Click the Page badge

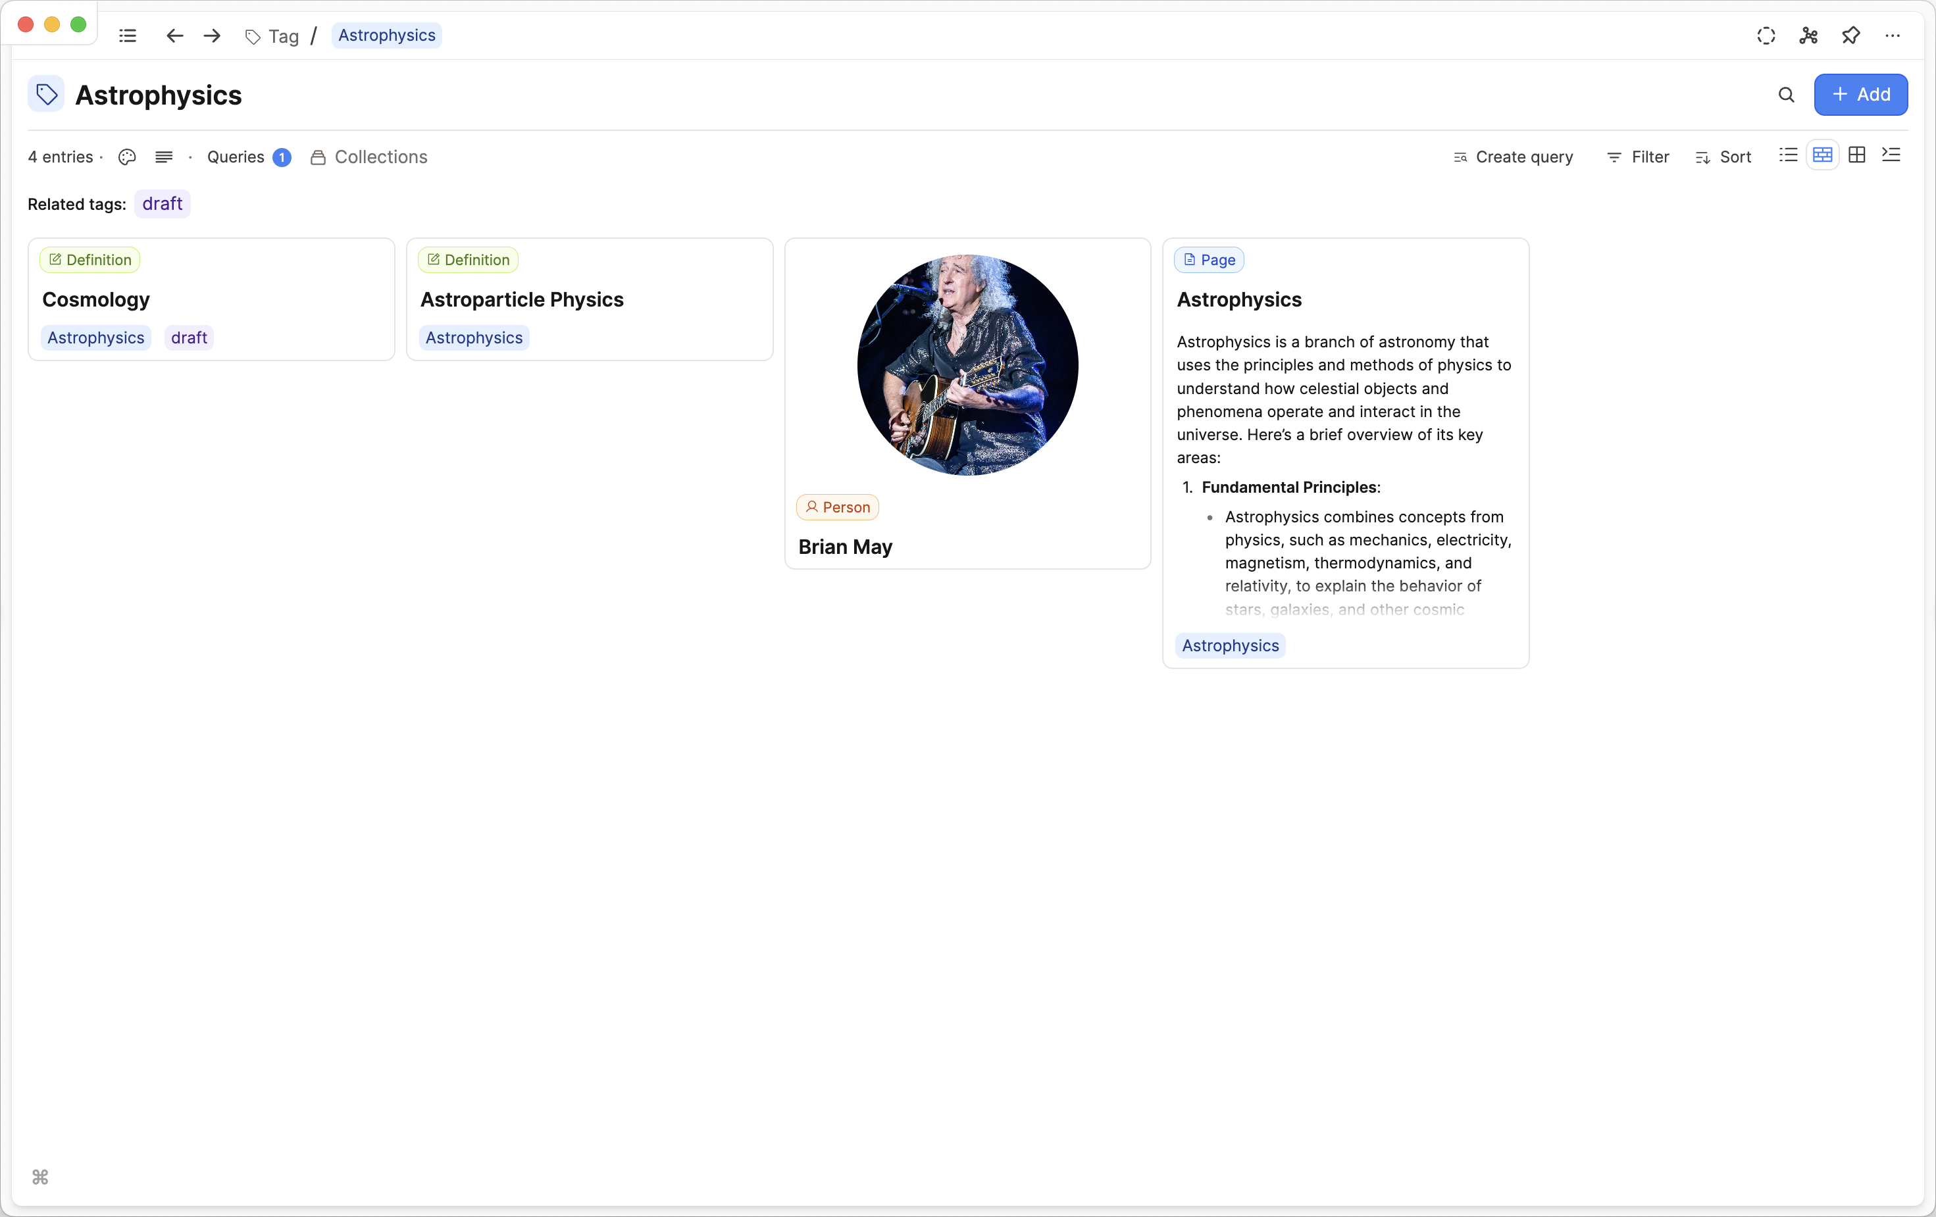tap(1210, 260)
